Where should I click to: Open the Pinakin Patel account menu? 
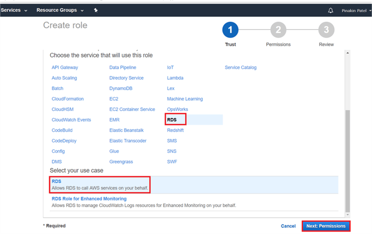(x=356, y=10)
